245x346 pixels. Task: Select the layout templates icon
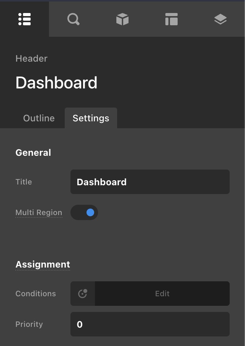[171, 19]
